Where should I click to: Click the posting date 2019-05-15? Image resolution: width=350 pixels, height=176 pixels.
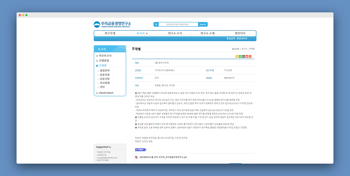pyautogui.click(x=229, y=78)
